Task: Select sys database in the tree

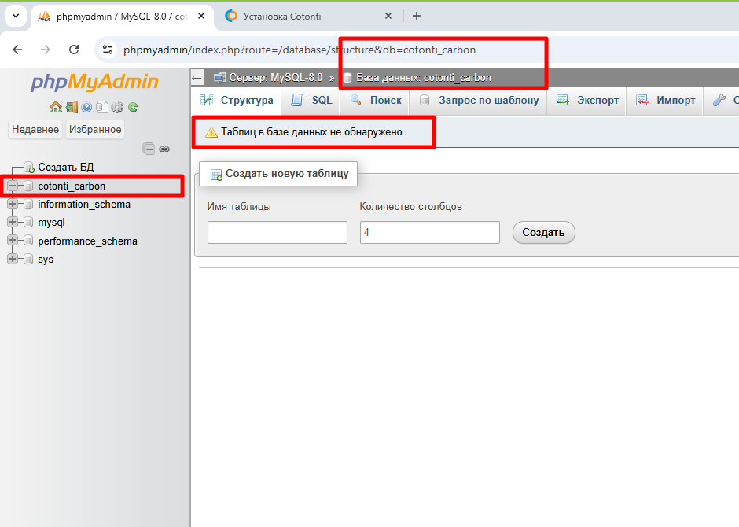Action: click(46, 259)
